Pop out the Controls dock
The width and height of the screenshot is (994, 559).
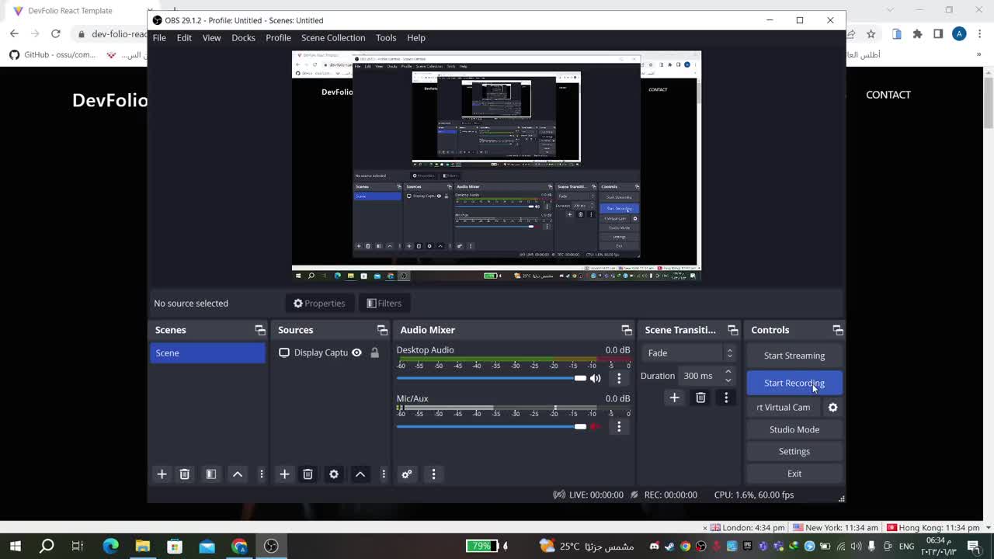[838, 330]
